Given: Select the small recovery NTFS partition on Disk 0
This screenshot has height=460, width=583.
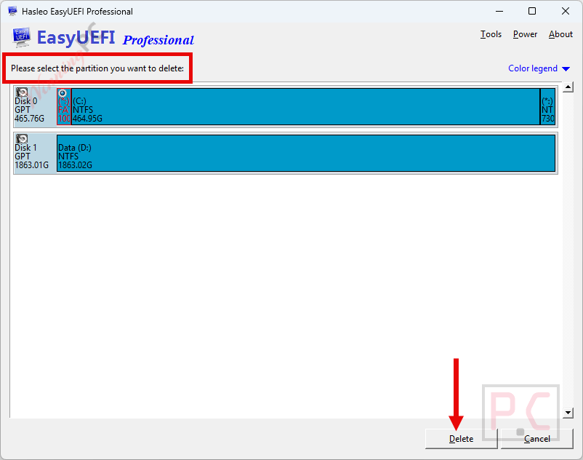Looking at the screenshot, I should coord(547,106).
